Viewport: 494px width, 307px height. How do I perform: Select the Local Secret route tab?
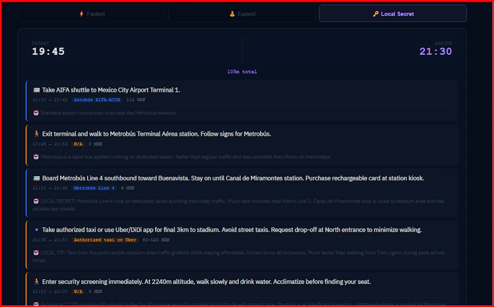393,14
